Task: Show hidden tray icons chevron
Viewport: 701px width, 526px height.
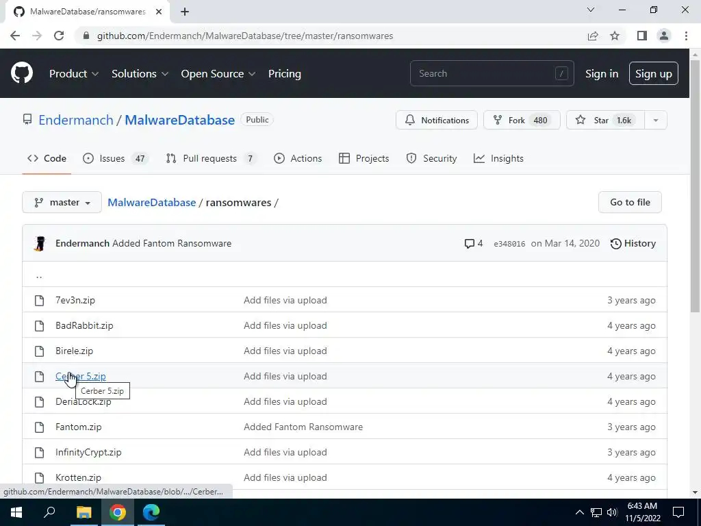Action: pos(579,512)
